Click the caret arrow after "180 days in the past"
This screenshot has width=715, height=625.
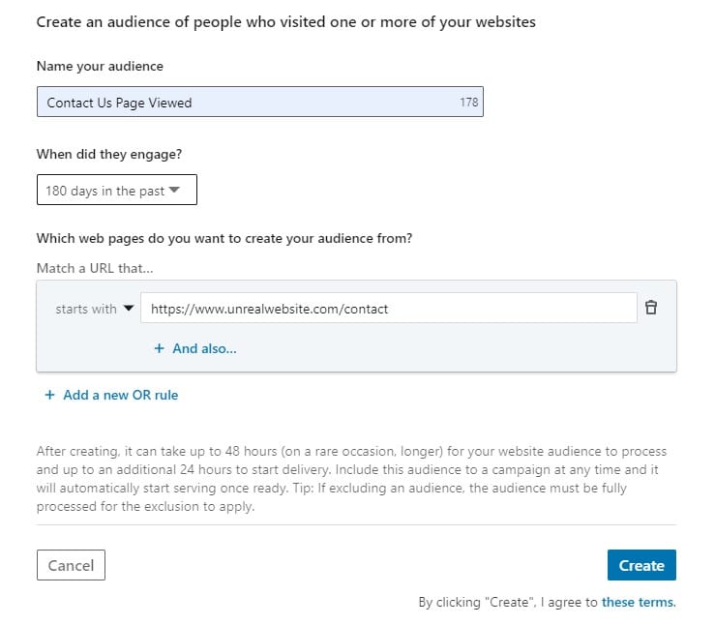(174, 190)
